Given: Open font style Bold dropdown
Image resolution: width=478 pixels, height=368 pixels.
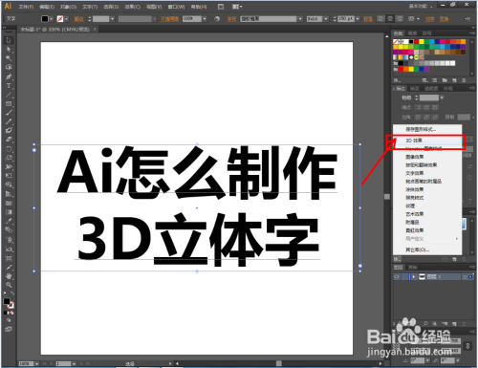Looking at the screenshot, I should point(326,19).
